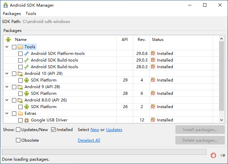
Task: Click revision value 29.0.6
Action: click(x=142, y=54)
